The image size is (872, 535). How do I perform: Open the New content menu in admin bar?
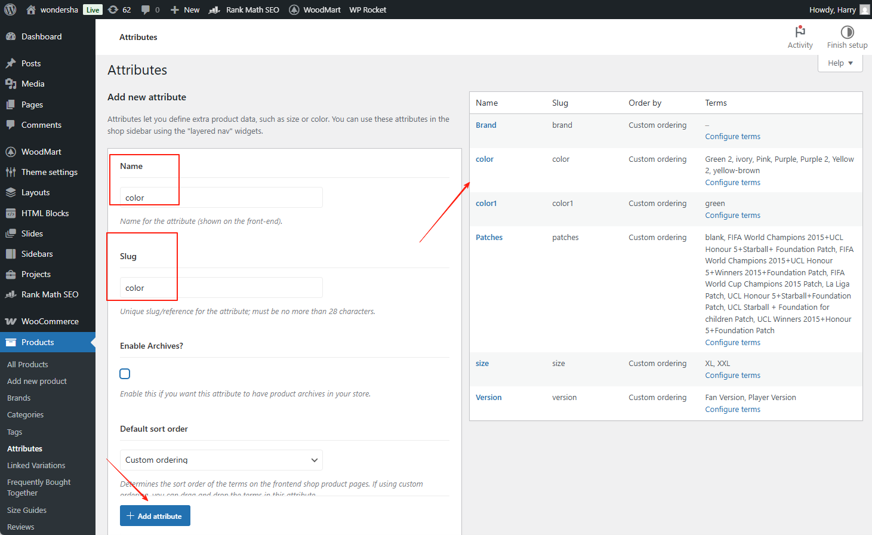click(x=185, y=10)
